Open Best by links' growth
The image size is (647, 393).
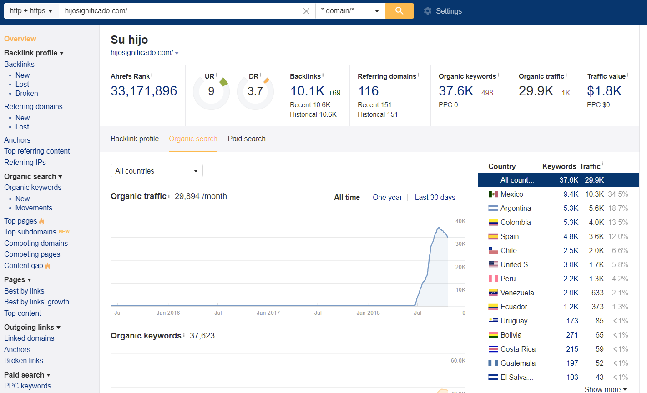point(36,302)
